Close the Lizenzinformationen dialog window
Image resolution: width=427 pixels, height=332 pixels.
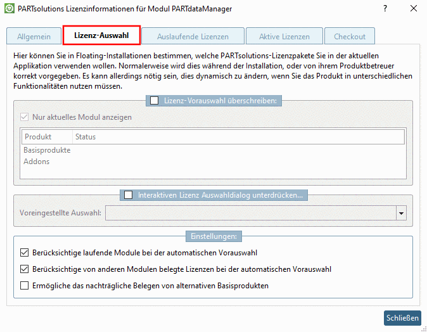(414, 8)
